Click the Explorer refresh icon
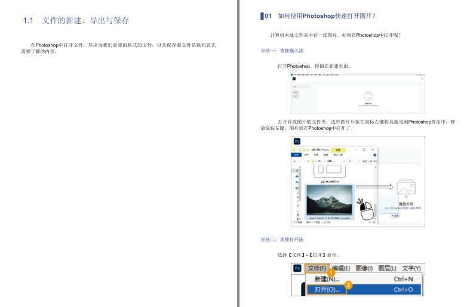 [350, 161]
